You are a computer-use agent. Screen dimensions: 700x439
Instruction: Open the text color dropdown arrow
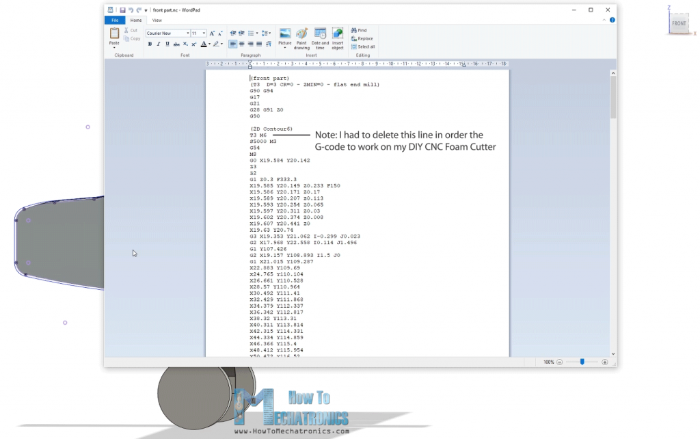click(209, 44)
